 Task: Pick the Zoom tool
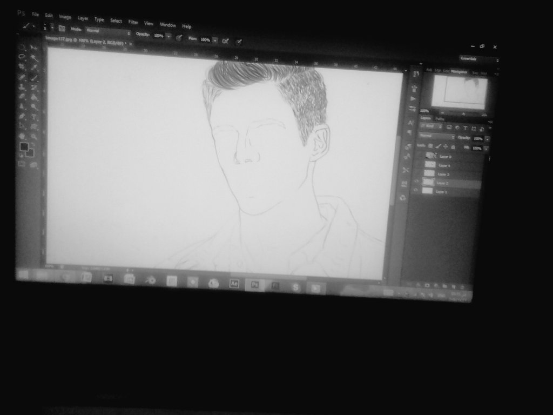(33, 136)
